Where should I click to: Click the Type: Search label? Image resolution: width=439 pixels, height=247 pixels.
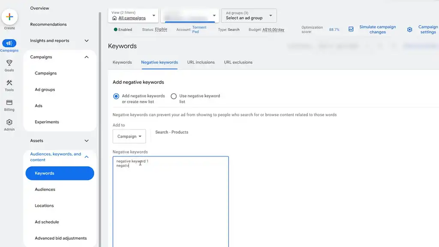229,30
